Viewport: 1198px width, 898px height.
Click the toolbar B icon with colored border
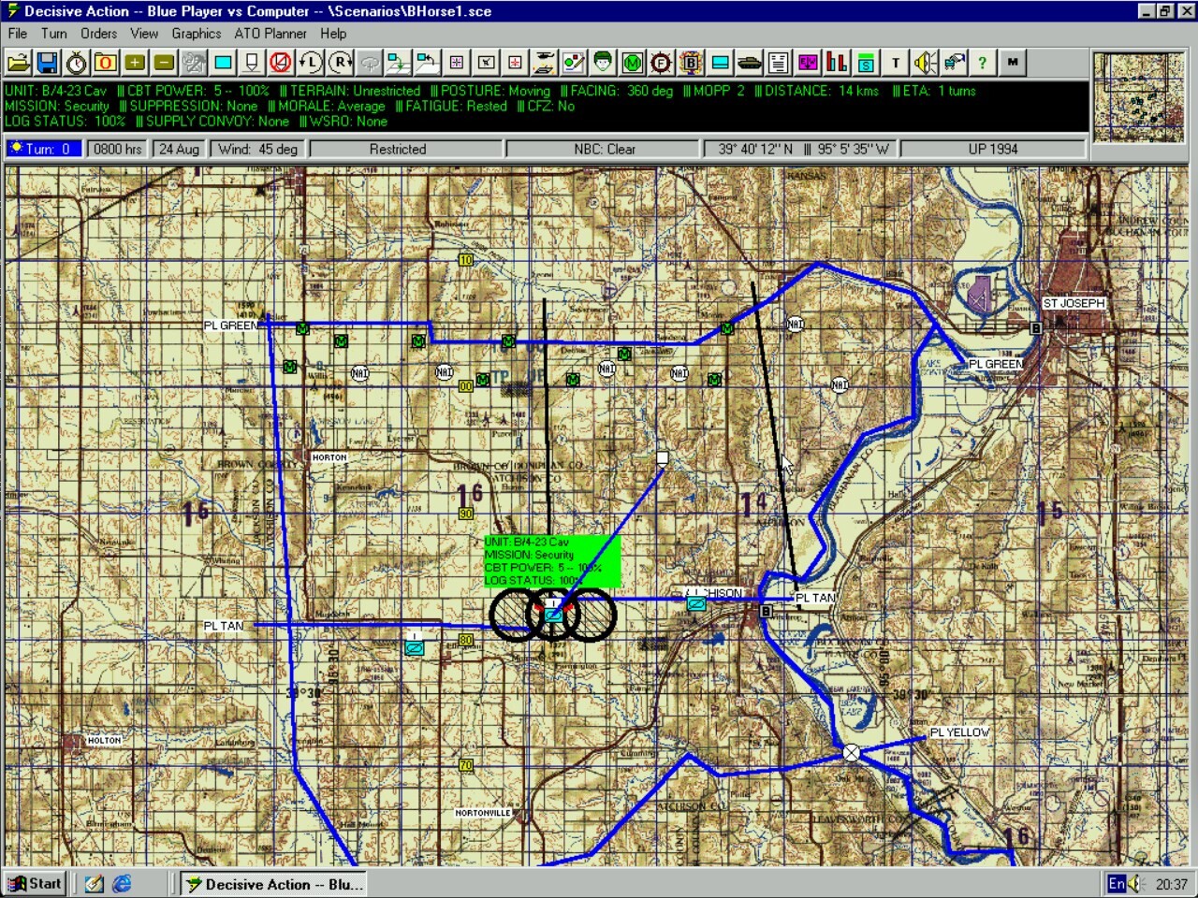[691, 63]
